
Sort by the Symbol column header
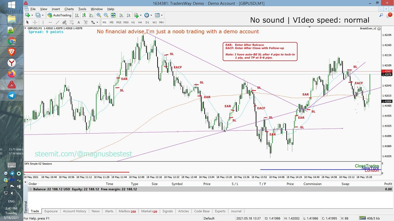pyautogui.click(x=177, y=184)
